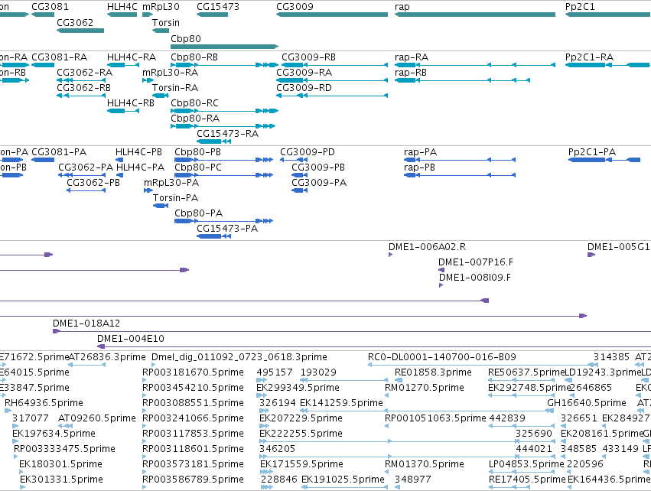This screenshot has width=651, height=491.
Task: Select EST EK299349.5prime
Action: 262,395
